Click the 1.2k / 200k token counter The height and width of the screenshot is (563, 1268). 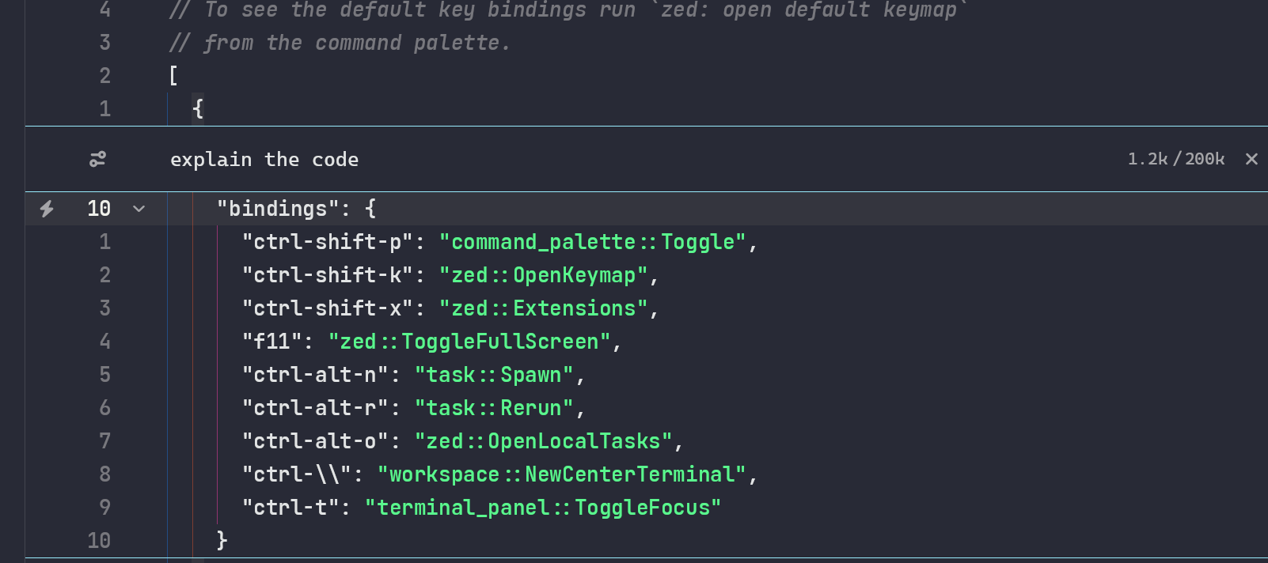[x=1175, y=159]
